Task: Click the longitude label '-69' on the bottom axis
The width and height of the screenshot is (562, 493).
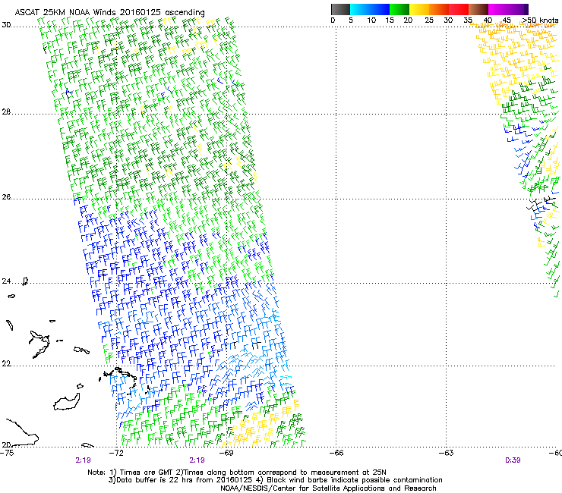Action: 226,453
